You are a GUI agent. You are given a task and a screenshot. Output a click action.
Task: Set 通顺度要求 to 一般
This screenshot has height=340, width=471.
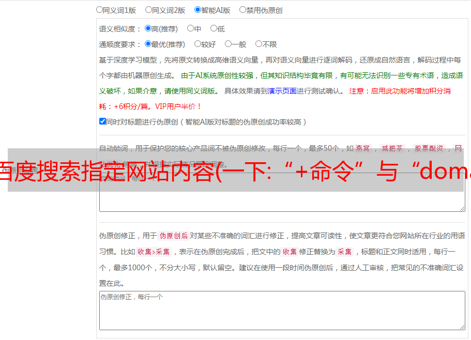click(x=229, y=44)
